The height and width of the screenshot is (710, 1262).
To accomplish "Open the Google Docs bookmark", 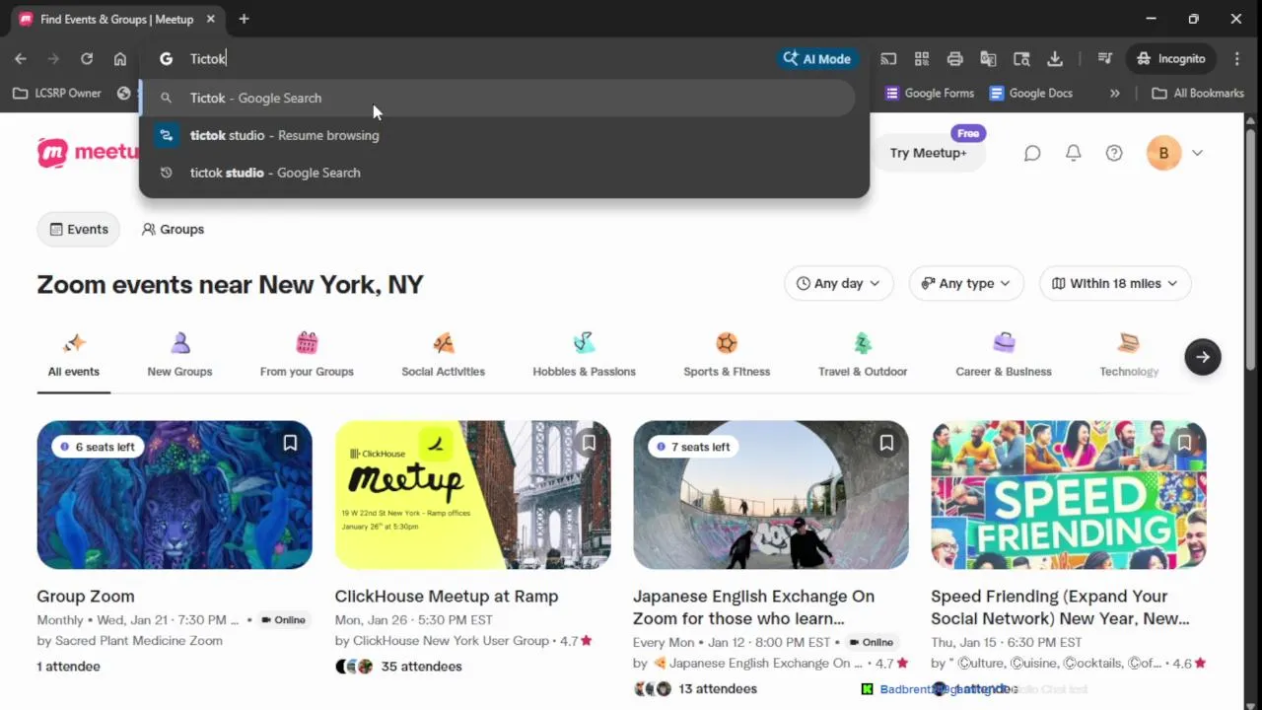I will [1030, 93].
